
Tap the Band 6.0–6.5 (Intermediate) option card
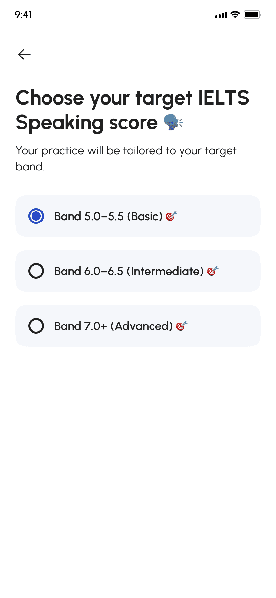(138, 271)
